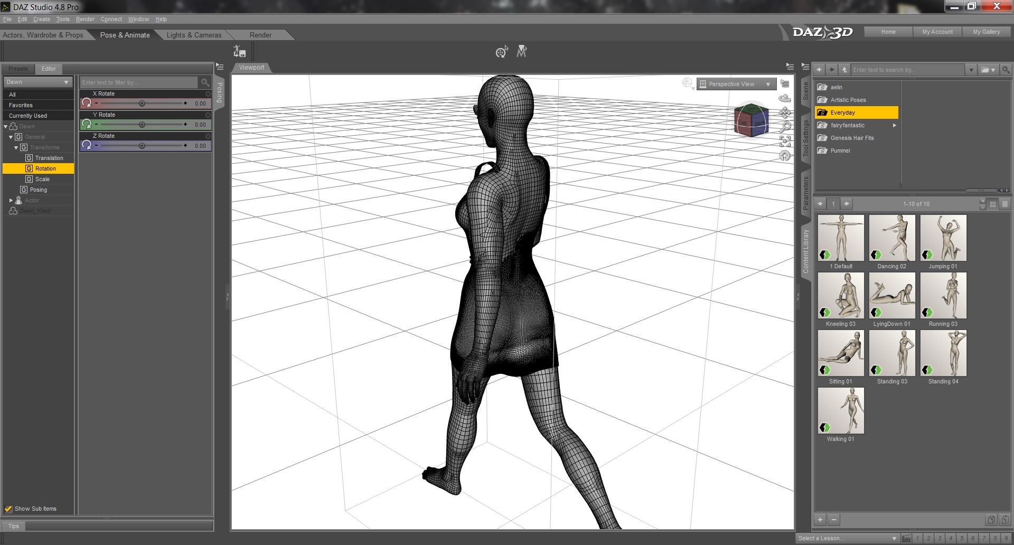Open Content Library pane options menu icon
The image size is (1014, 545).
(x=805, y=67)
